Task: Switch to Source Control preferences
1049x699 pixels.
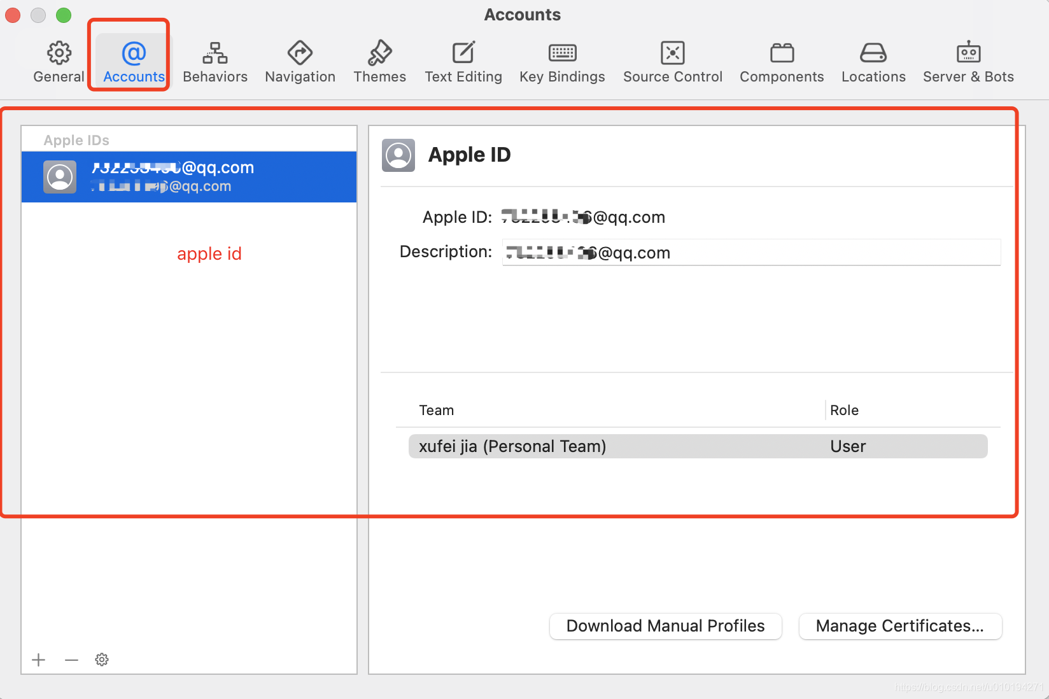Action: coord(673,62)
